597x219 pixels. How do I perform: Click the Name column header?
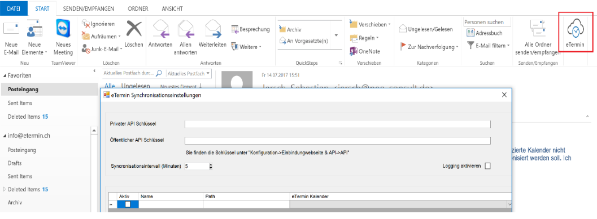click(171, 196)
